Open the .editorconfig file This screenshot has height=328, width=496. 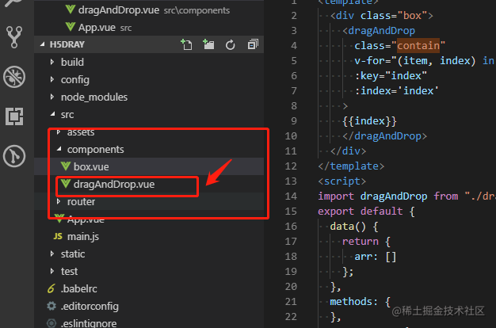[x=149, y=306]
